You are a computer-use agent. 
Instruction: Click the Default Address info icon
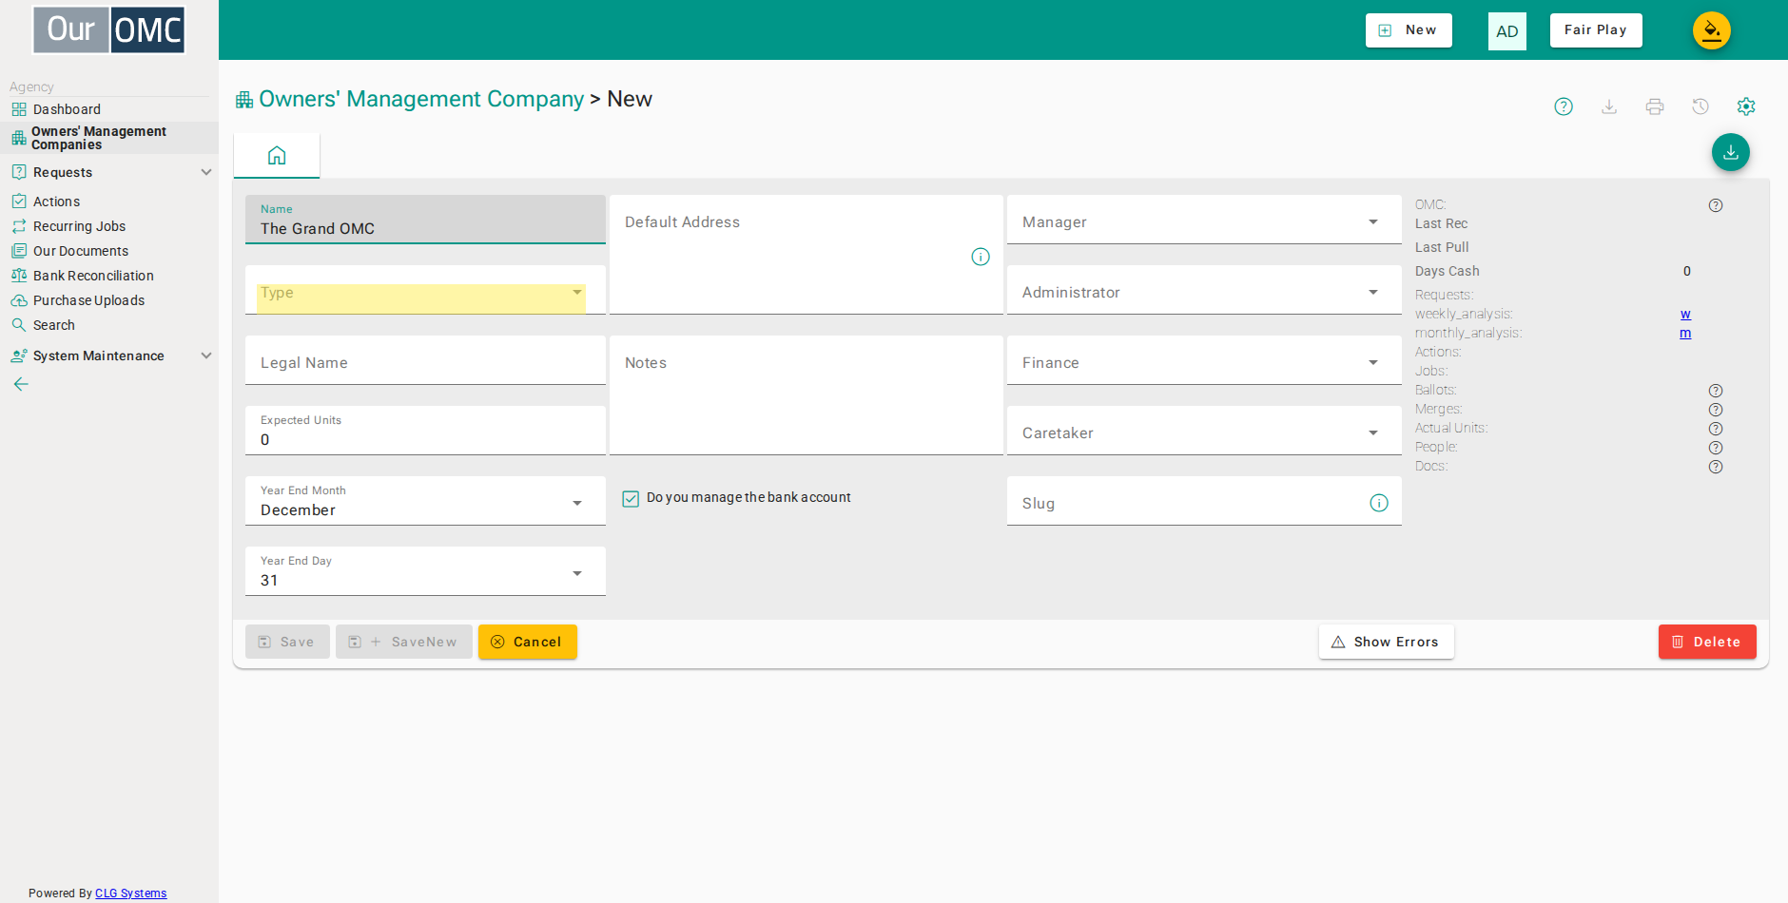(981, 257)
